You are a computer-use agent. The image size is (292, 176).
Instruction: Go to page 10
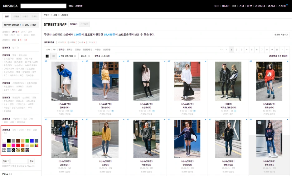pos(277,50)
